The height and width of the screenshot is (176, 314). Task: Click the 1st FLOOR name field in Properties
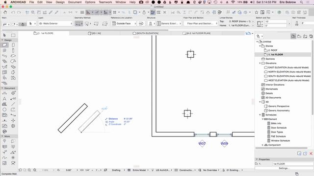[x=292, y=164]
